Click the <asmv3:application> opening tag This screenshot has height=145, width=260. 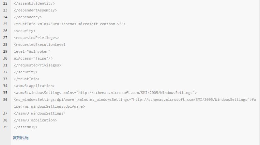click(34, 86)
